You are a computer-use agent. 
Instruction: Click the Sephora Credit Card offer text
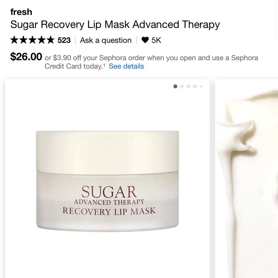point(151,62)
